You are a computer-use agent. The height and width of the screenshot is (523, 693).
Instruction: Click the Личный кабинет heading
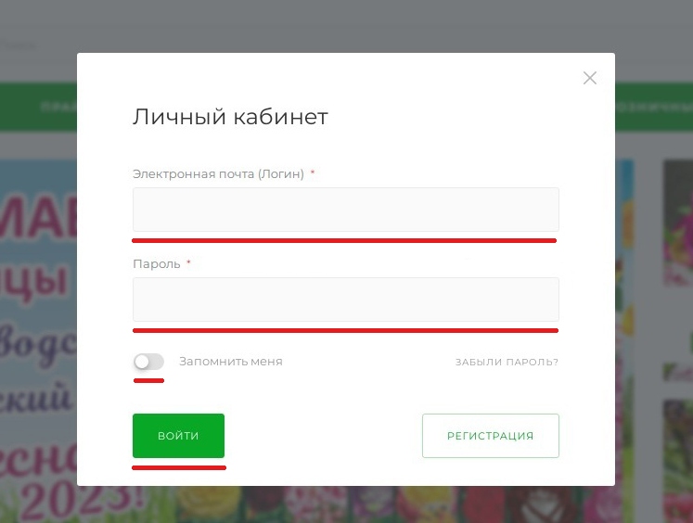coord(230,117)
